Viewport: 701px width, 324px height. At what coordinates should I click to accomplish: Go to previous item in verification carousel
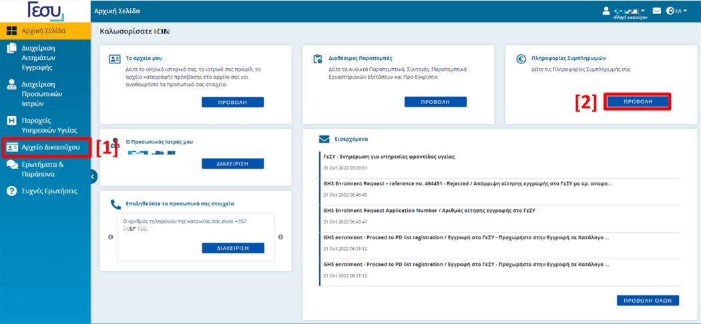[111, 237]
